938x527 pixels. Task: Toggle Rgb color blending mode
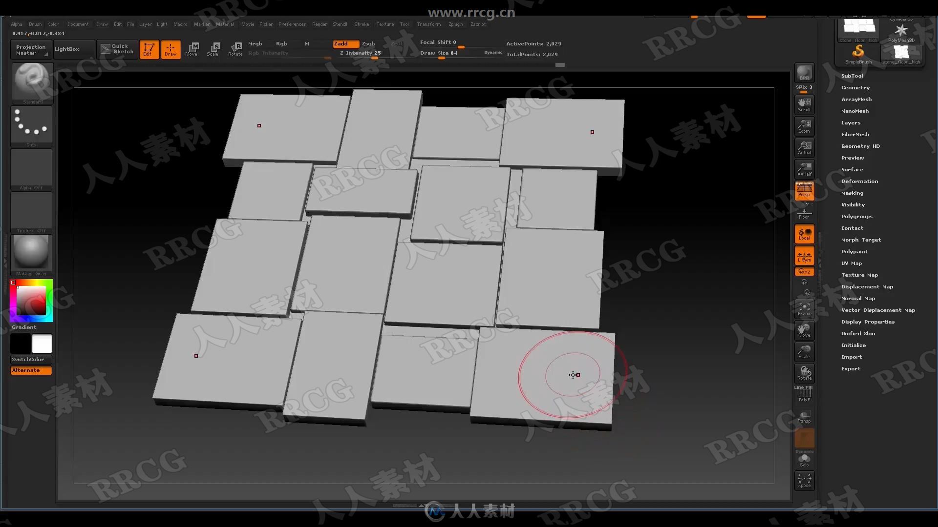coord(281,42)
